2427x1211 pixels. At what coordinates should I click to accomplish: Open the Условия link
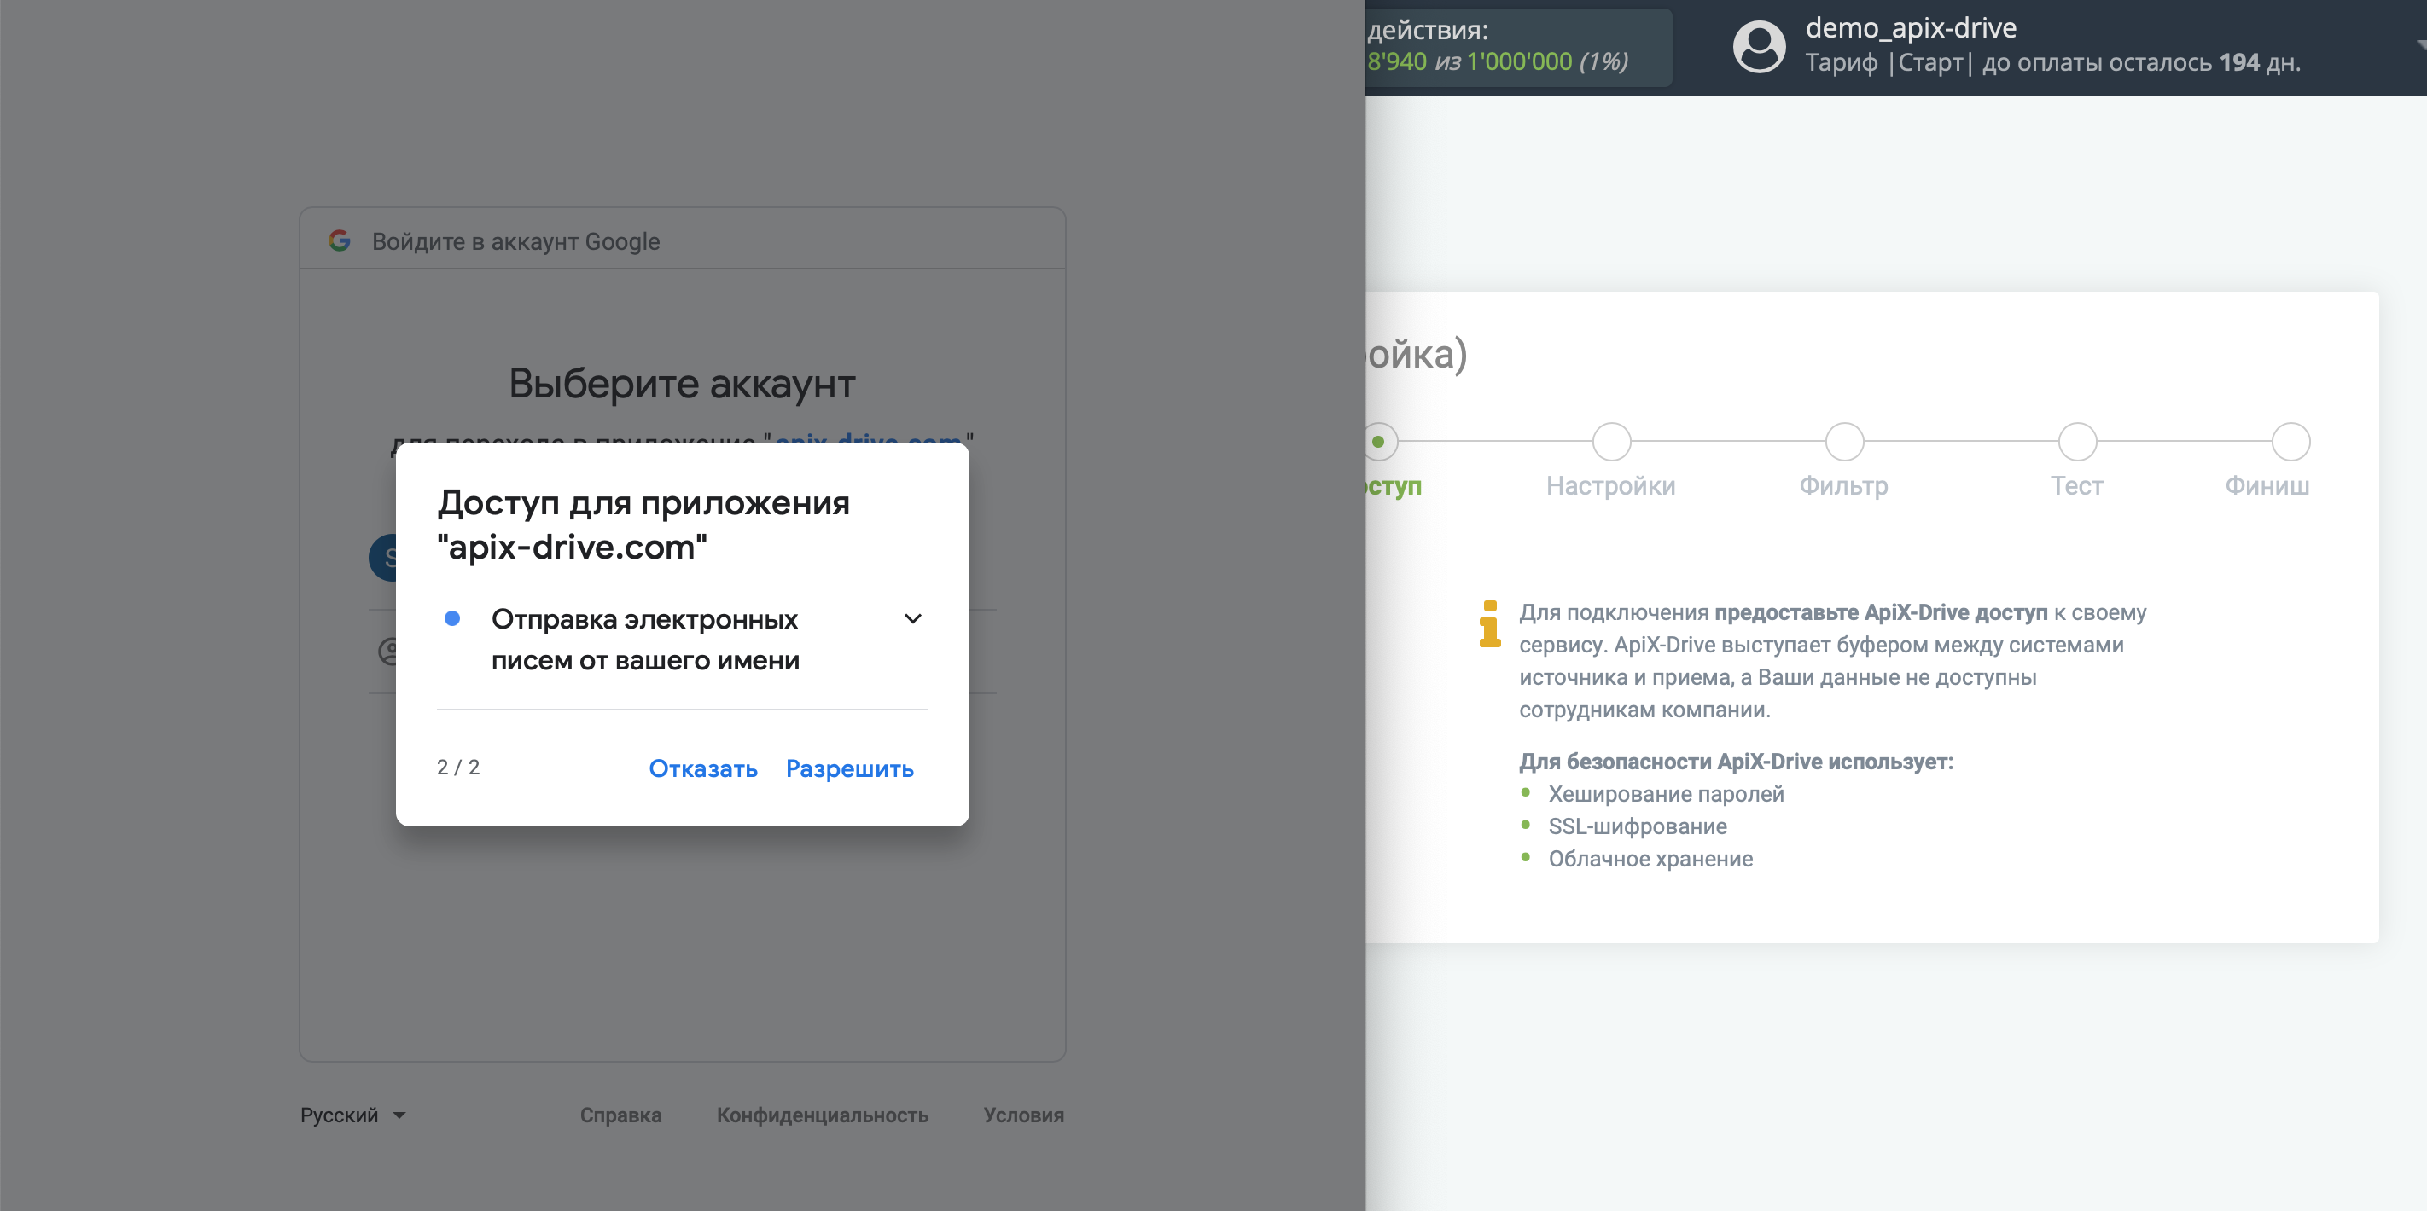point(1023,1115)
